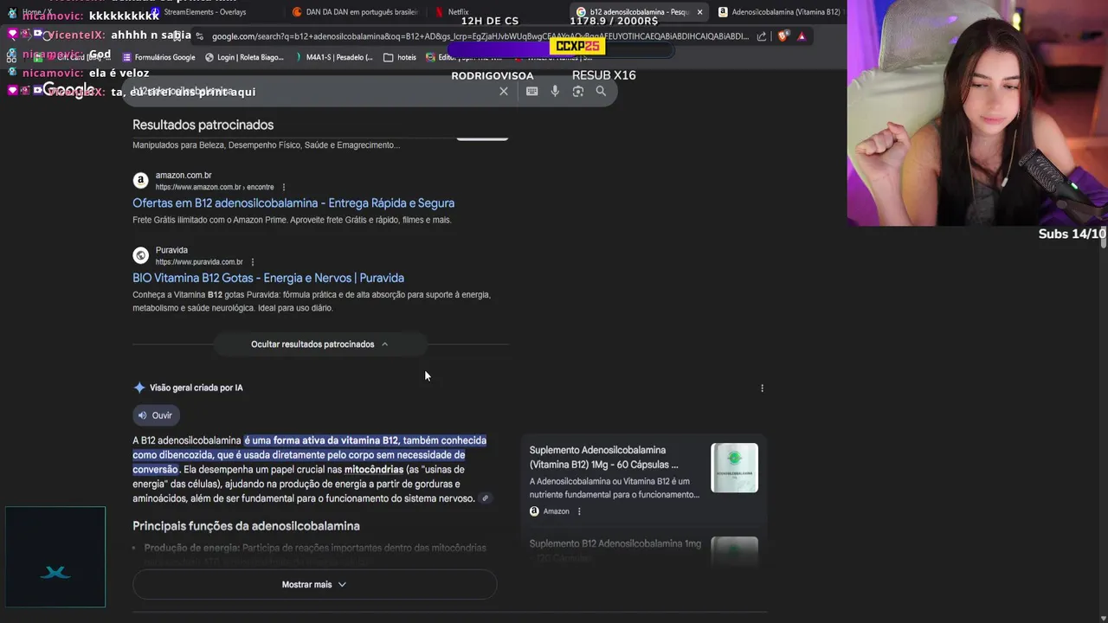The width and height of the screenshot is (1108, 623).
Task: Open BIO Vitamina B12 Gotas Puravida link
Action: [268, 278]
